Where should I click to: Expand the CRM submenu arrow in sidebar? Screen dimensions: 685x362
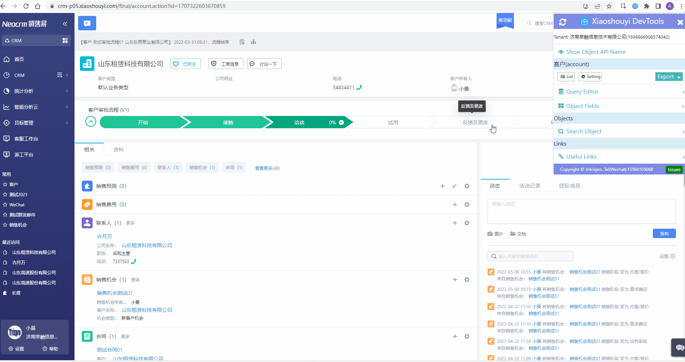(x=67, y=75)
